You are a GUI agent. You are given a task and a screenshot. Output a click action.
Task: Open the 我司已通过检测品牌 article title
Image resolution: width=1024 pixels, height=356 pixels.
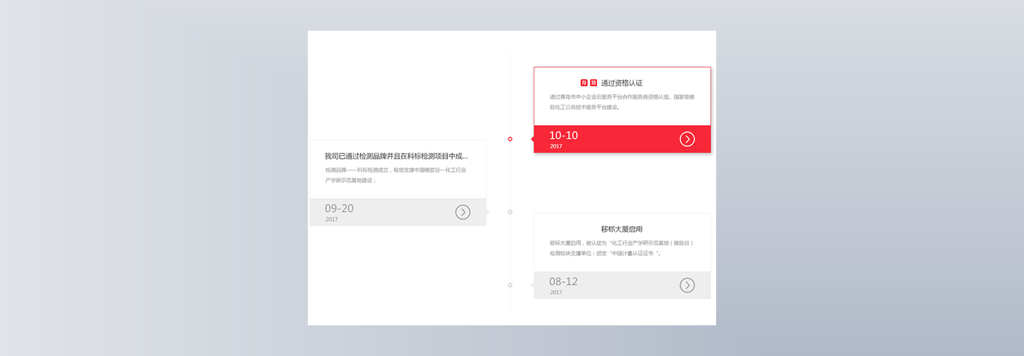pos(396,156)
